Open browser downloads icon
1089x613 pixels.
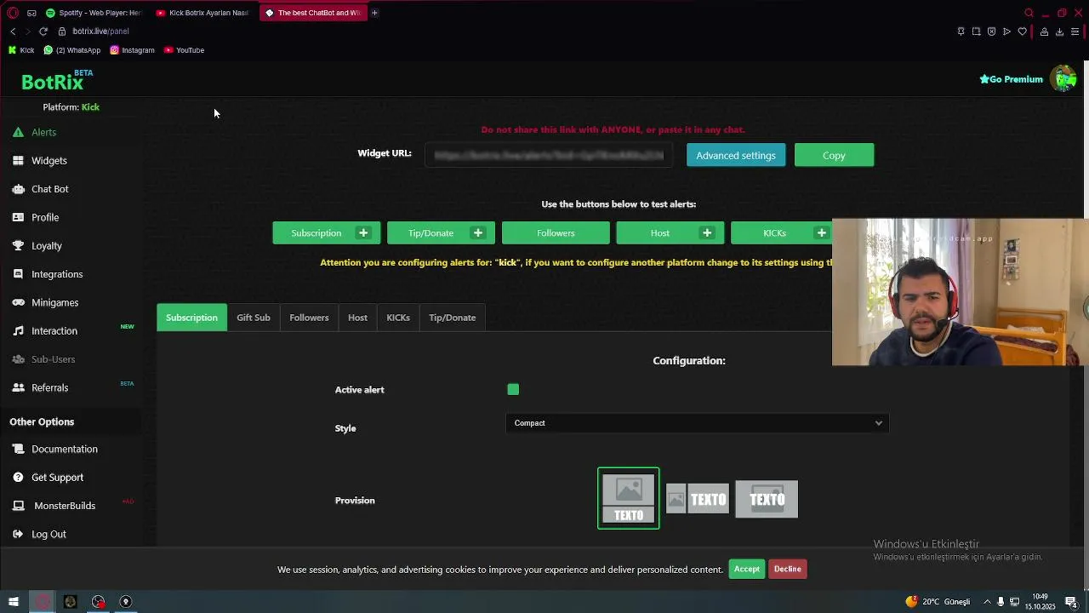(1059, 32)
